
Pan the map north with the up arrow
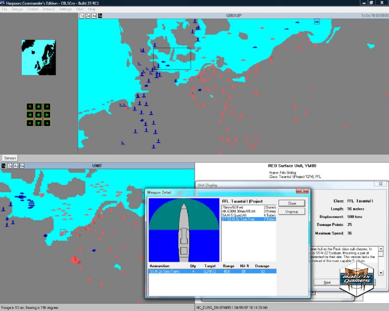[39, 107]
